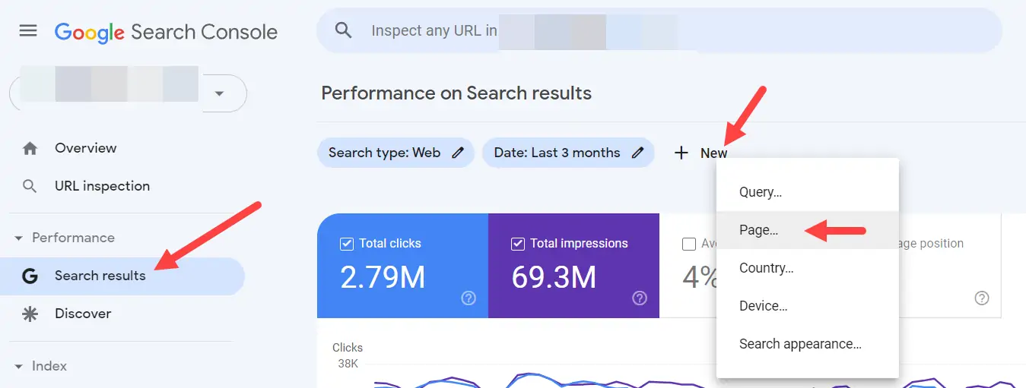Open the property selector dropdown arrow
This screenshot has height=388, width=1026.
220,93
